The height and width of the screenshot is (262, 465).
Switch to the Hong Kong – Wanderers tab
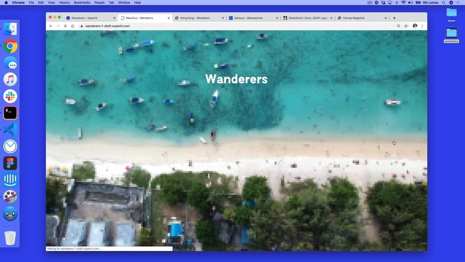(x=198, y=18)
